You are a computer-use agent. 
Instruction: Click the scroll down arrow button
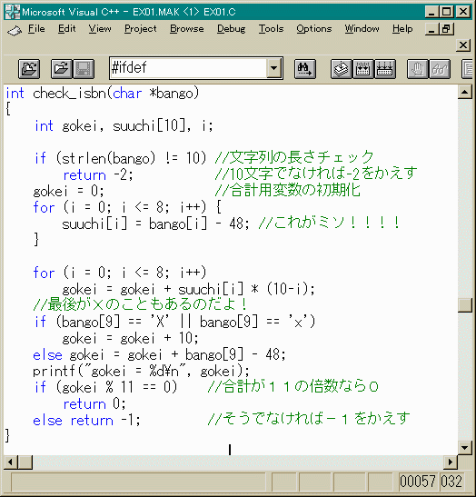[465, 448]
